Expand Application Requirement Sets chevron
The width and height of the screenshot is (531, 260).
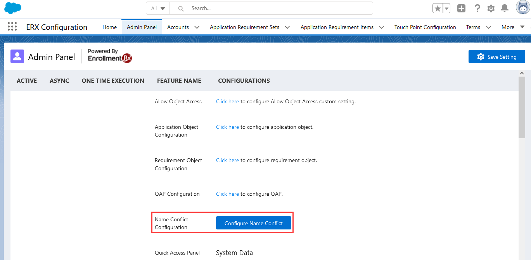[x=287, y=27]
